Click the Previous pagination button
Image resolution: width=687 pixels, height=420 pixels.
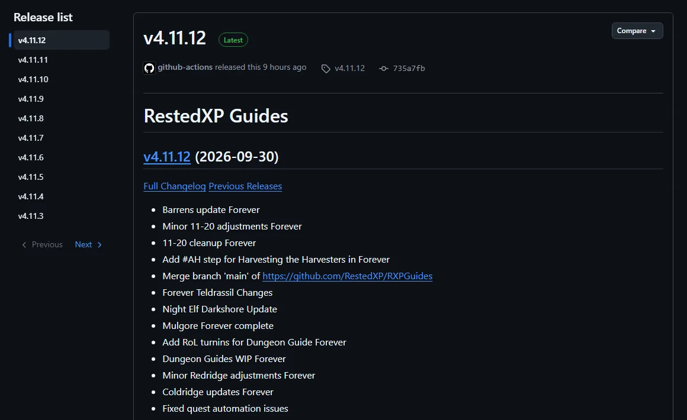coord(42,244)
